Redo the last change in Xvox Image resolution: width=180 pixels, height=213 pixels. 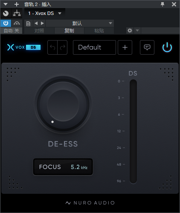(x=62, y=47)
